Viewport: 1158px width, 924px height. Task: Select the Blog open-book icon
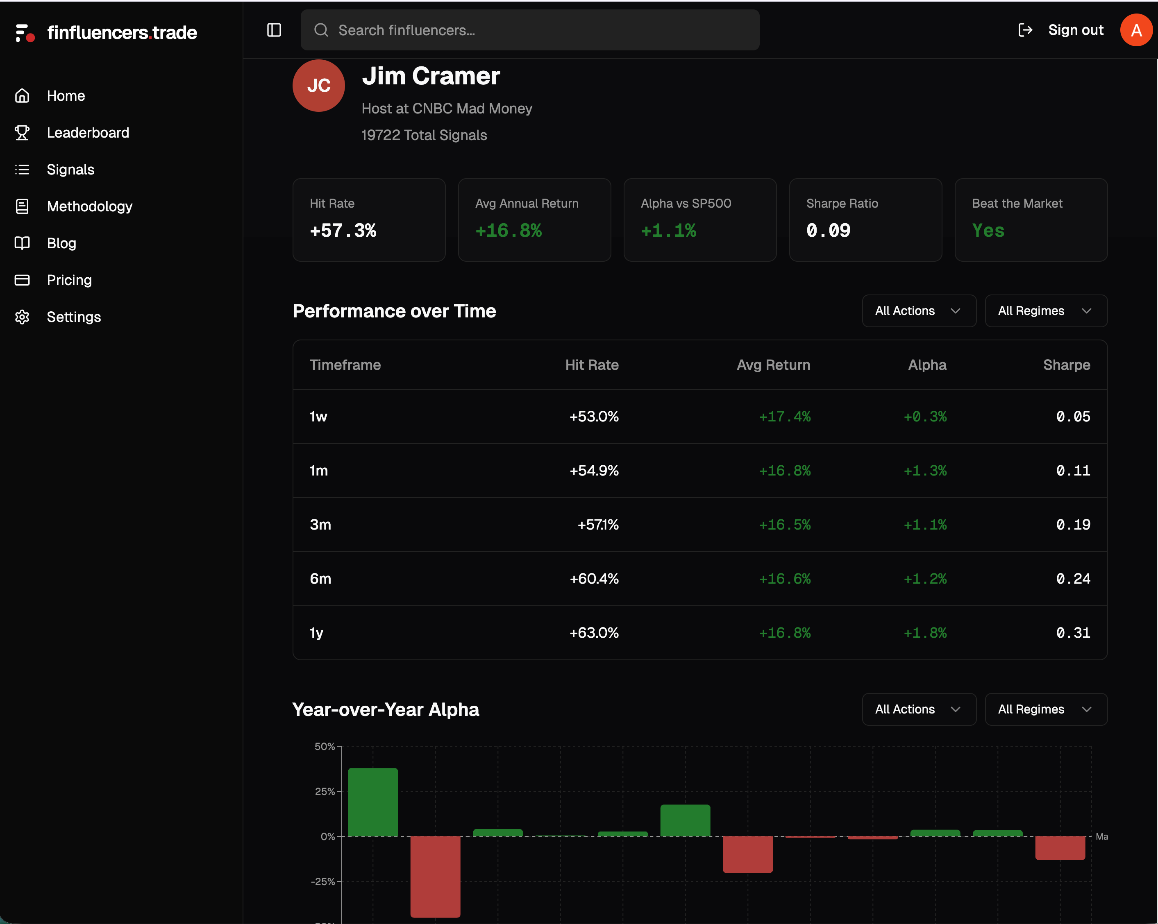[22, 243]
